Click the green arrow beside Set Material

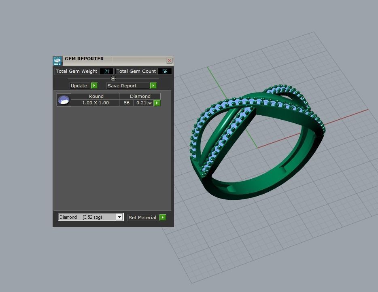tap(163, 218)
